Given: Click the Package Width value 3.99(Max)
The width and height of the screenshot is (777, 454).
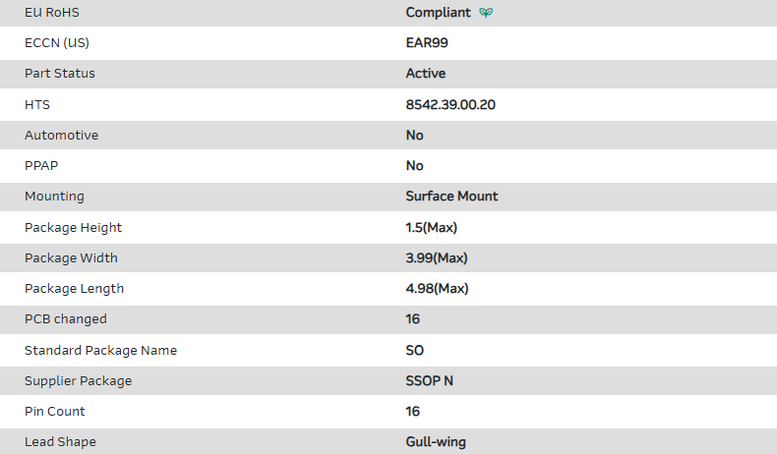Looking at the screenshot, I should [x=436, y=257].
